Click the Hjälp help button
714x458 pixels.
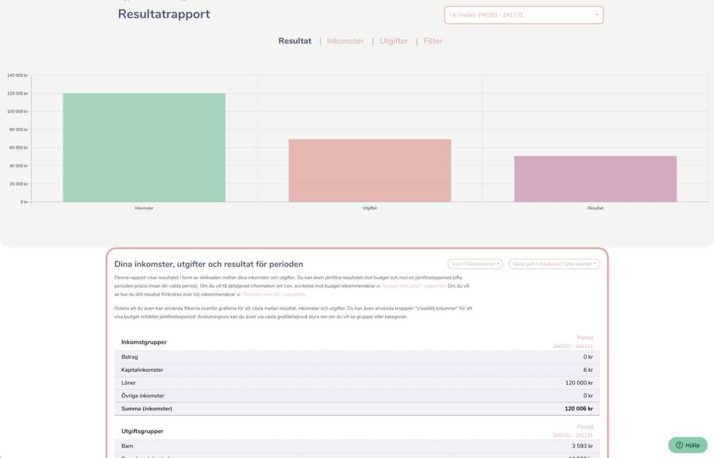[688, 445]
